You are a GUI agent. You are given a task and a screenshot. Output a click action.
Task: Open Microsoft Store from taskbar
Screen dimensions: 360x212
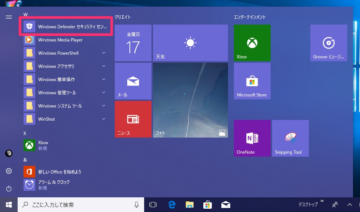click(x=207, y=205)
